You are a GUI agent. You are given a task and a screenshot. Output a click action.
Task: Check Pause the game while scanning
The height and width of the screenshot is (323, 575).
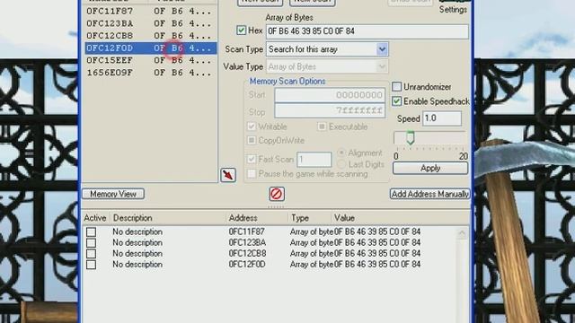(252, 173)
